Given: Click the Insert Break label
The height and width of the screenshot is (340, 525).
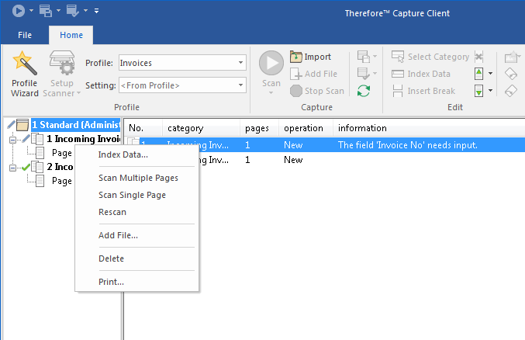Looking at the screenshot, I should [x=431, y=91].
